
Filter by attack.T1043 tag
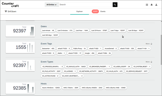[127, 49]
